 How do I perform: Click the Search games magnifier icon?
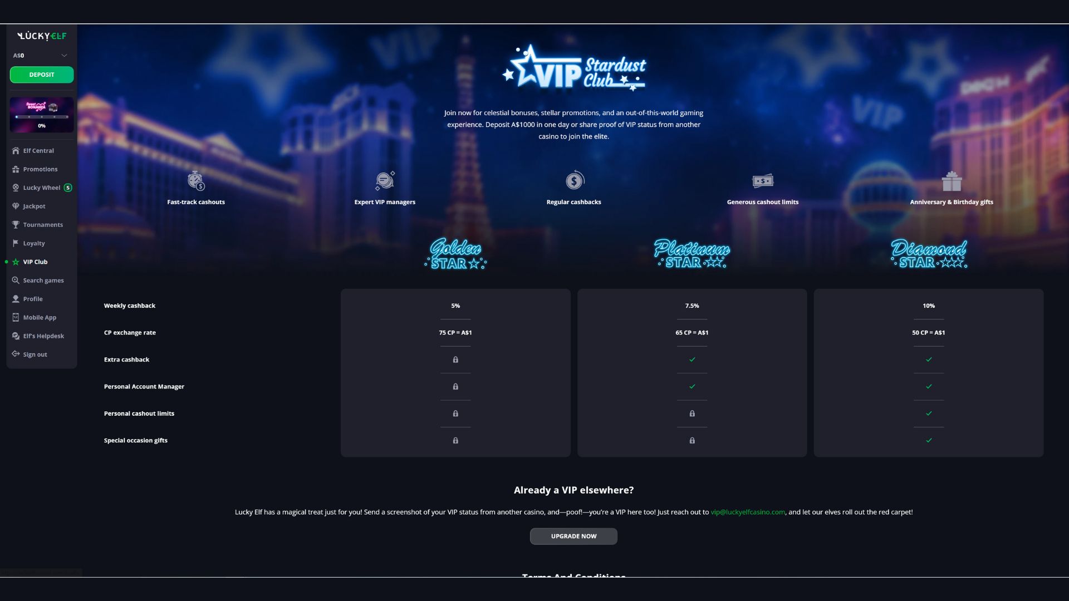[16, 280]
